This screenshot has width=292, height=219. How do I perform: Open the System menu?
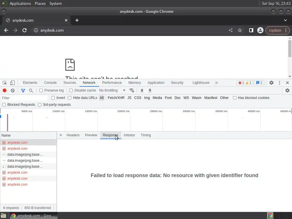pyautogui.click(x=56, y=3)
